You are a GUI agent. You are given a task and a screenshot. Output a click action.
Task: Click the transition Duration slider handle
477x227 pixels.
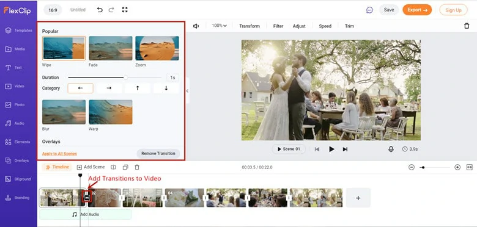point(125,77)
